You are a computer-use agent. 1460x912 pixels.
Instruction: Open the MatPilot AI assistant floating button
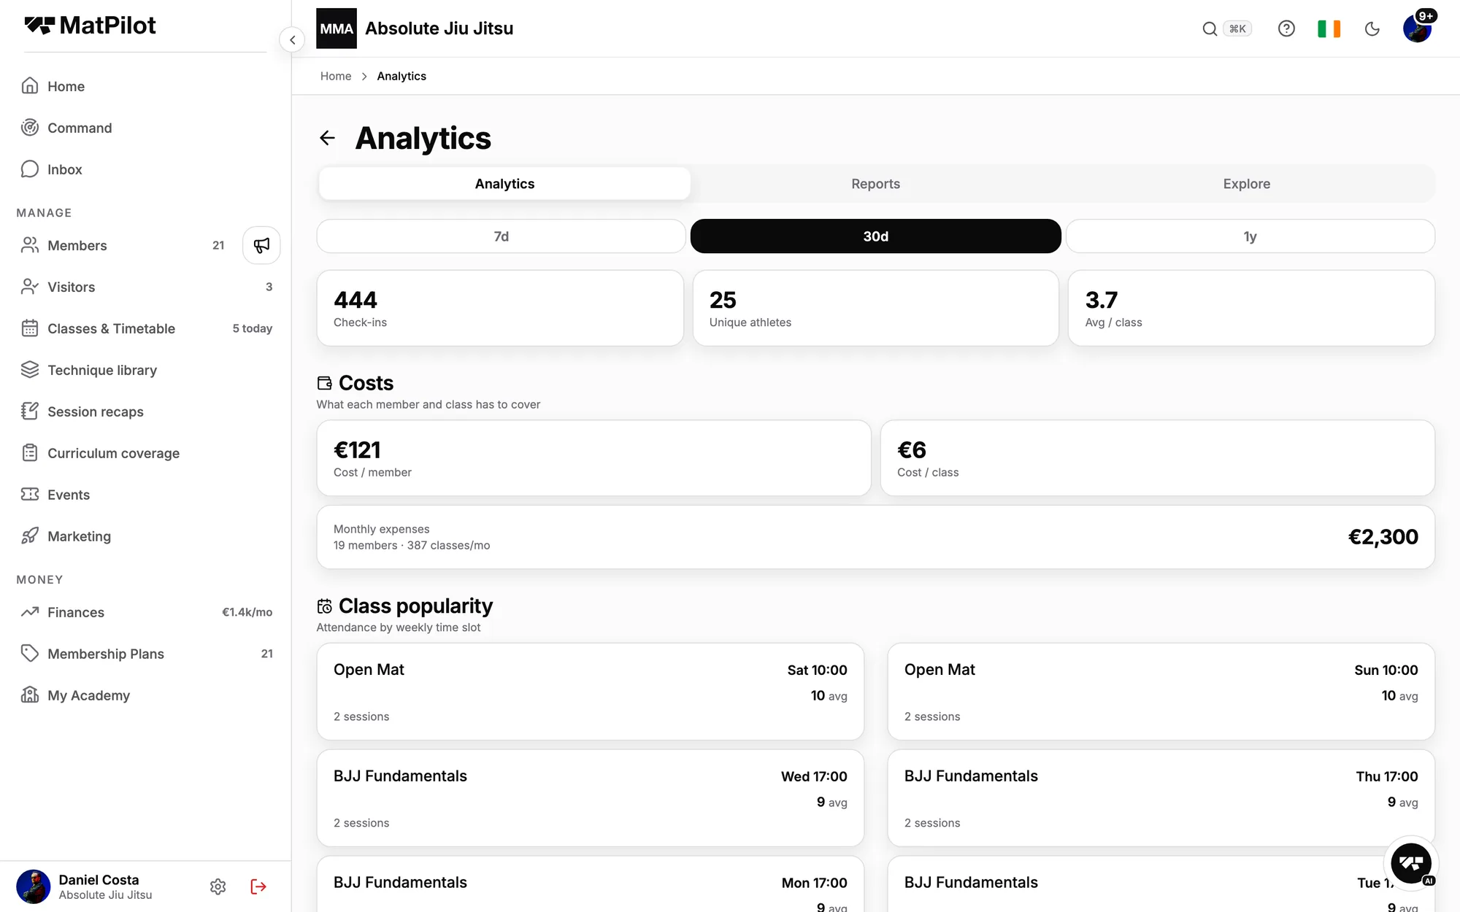click(x=1411, y=863)
